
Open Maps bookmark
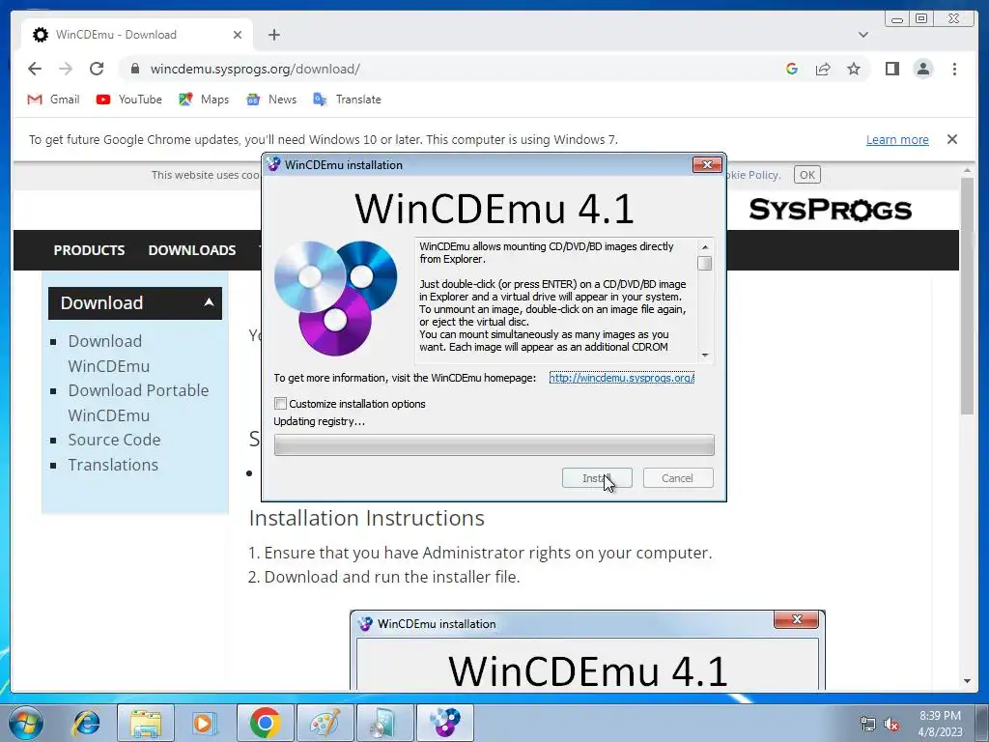204,100
